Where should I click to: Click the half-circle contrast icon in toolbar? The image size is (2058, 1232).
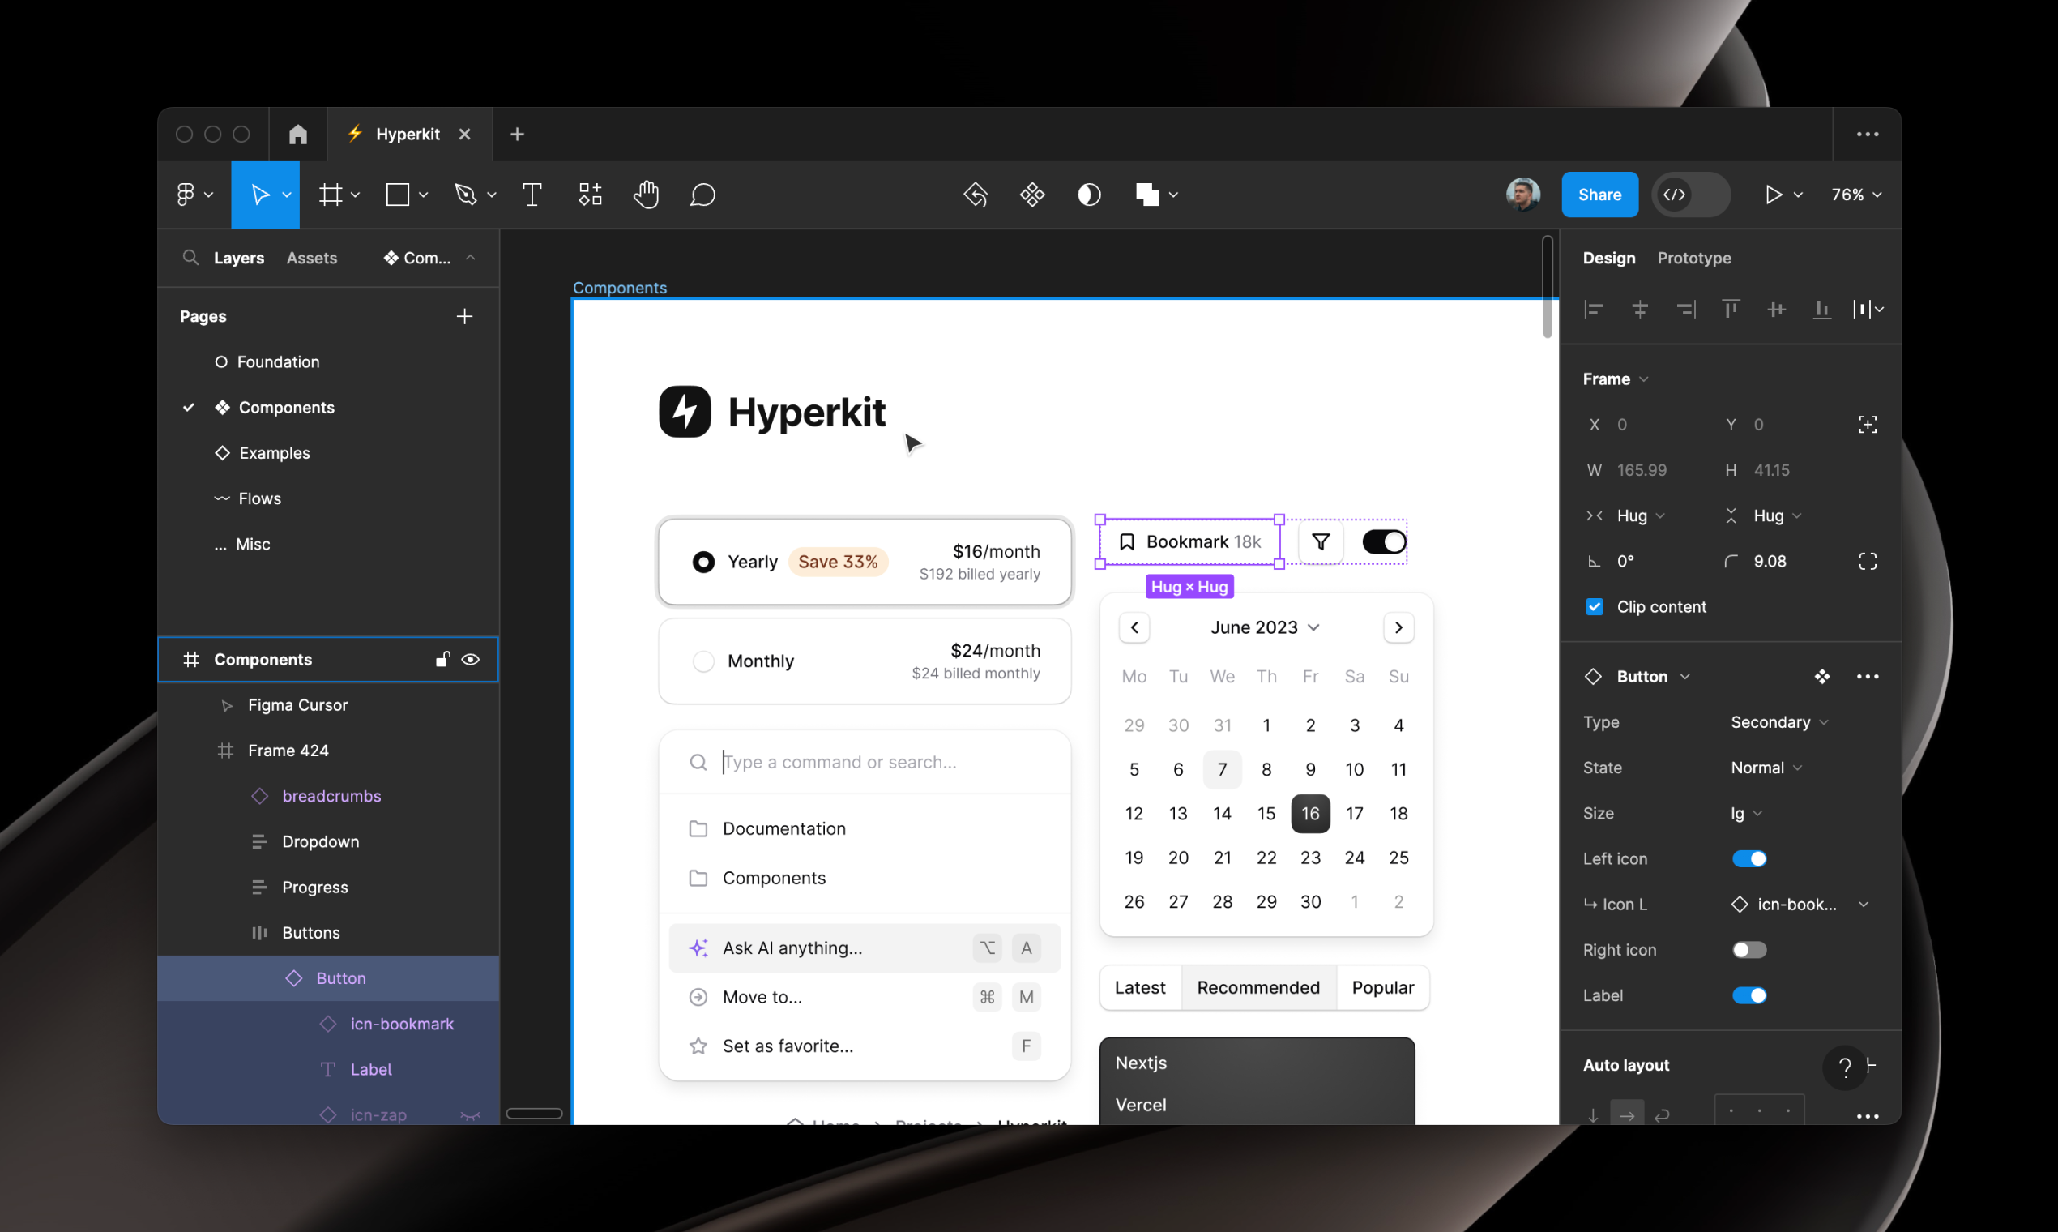pos(1089,195)
